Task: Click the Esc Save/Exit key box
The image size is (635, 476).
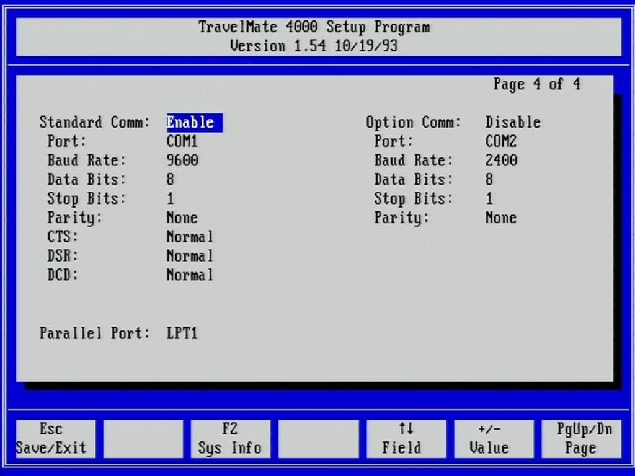Action: pyautogui.click(x=55, y=439)
